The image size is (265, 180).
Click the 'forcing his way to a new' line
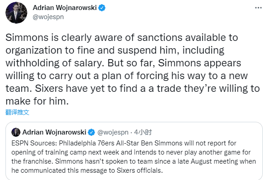(x=192, y=76)
